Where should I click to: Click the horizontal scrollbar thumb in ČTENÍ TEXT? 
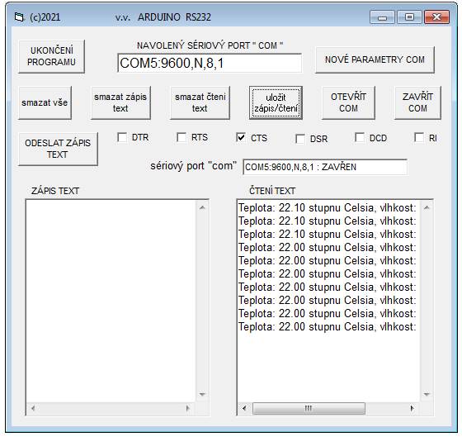(x=309, y=408)
